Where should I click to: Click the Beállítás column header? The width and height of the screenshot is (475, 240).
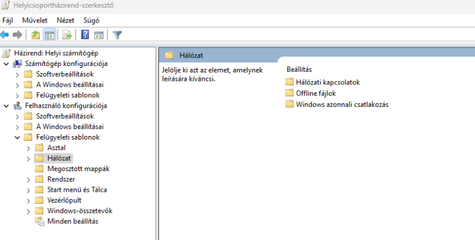pos(299,70)
